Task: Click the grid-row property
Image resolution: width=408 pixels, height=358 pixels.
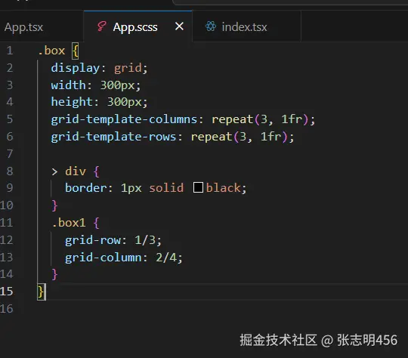Action: tap(93, 240)
